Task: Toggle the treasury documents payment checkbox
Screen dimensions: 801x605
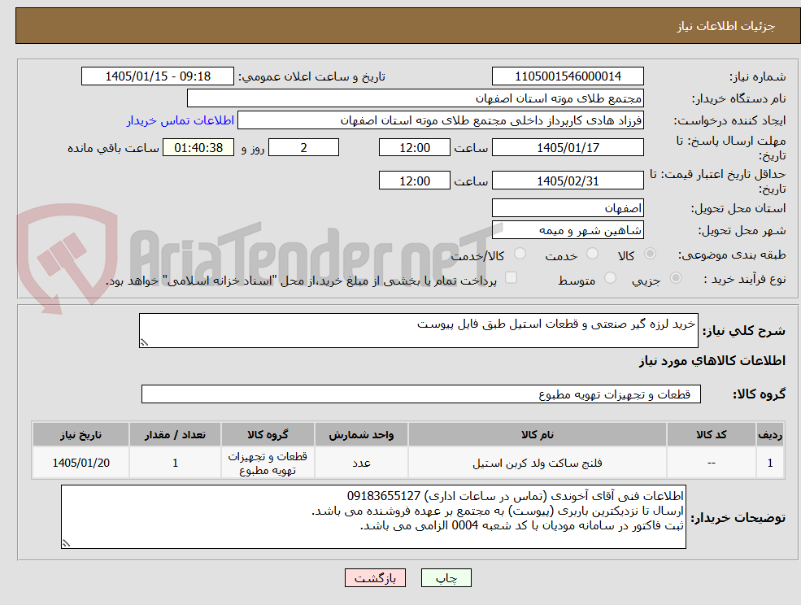Action: tap(511, 278)
